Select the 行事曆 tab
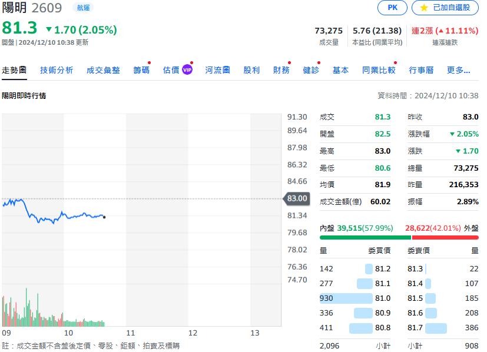This screenshot has width=487, height=352. 421,70
